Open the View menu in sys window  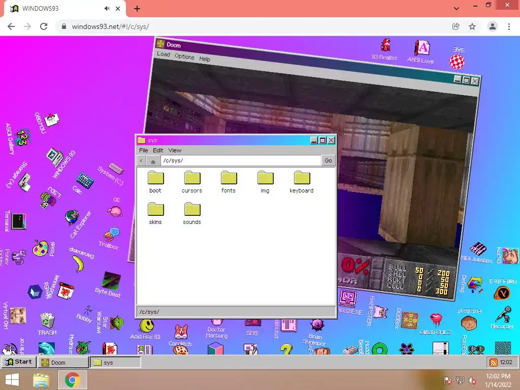pos(175,150)
